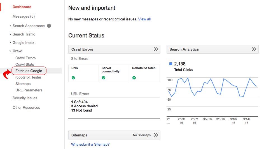264x149 pixels.
Task: Click the info icon beside Search Appearance
Action: [49, 26]
